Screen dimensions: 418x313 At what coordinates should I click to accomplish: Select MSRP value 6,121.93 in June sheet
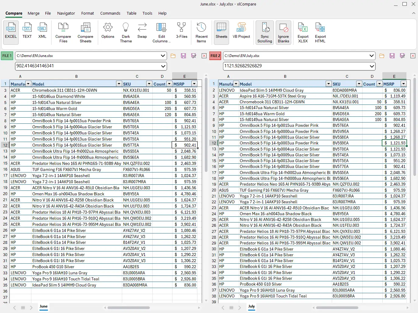pyautogui.click(x=185, y=212)
